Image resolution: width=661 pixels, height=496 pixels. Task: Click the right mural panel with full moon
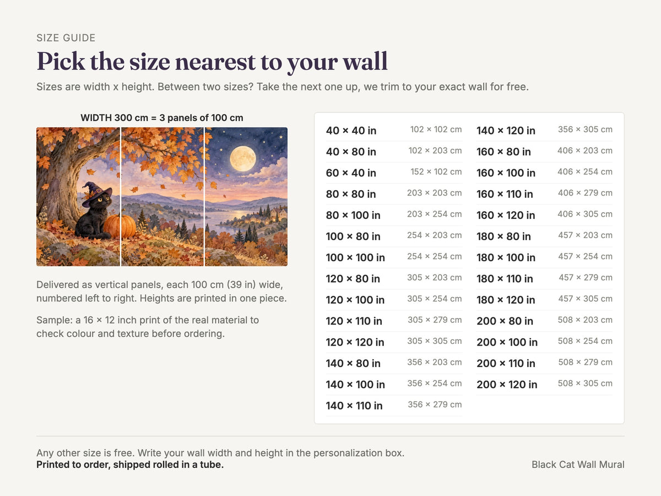[246, 197]
